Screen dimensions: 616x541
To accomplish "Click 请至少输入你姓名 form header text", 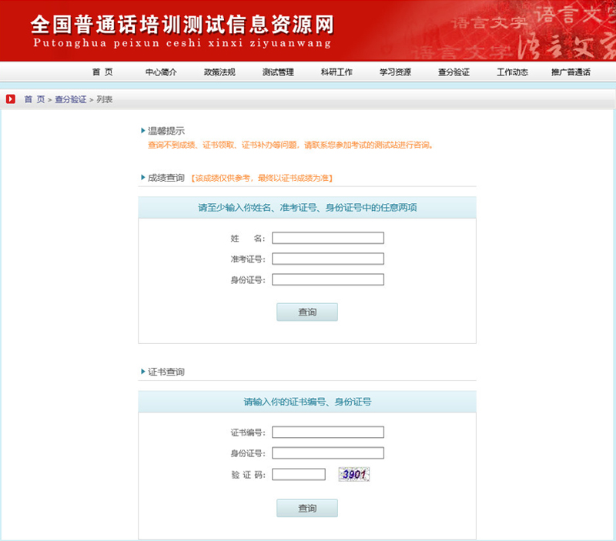I will [x=307, y=208].
